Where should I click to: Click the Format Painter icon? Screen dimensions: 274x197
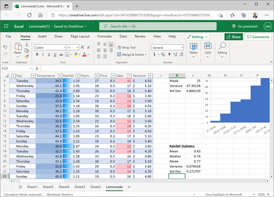[27, 56]
